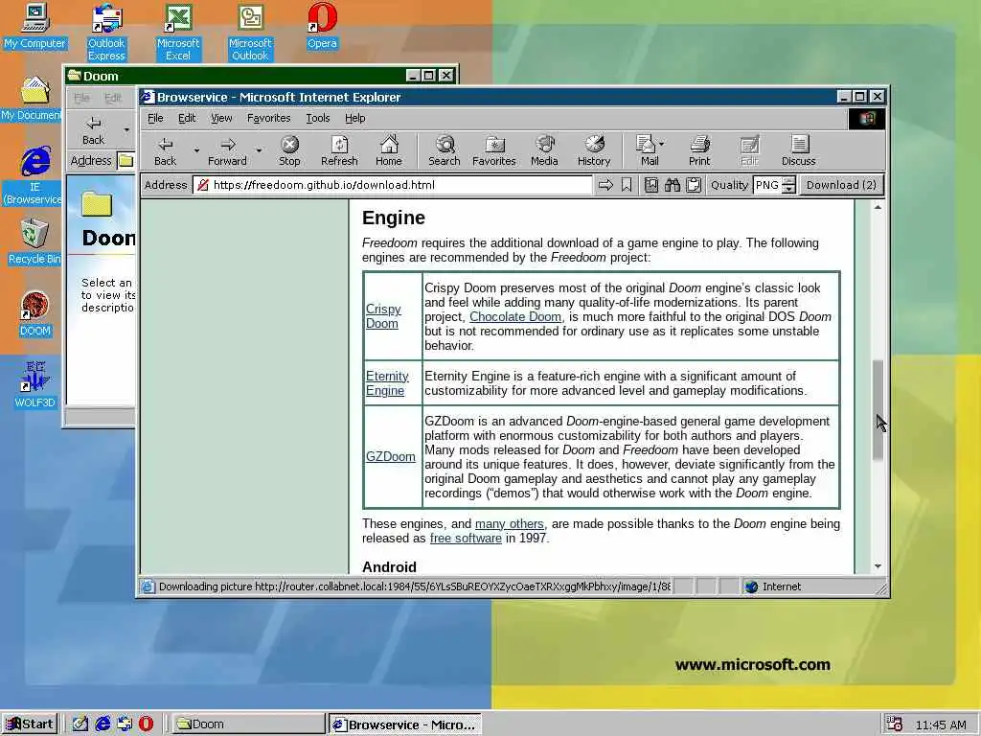981x736 pixels.
Task: Click the clipboard icon in Browservice bar
Action: 694,185
